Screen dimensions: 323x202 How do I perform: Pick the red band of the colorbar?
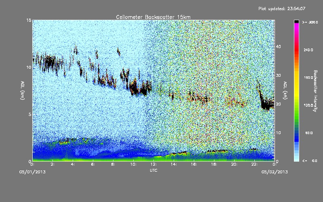pyautogui.click(x=296, y=50)
